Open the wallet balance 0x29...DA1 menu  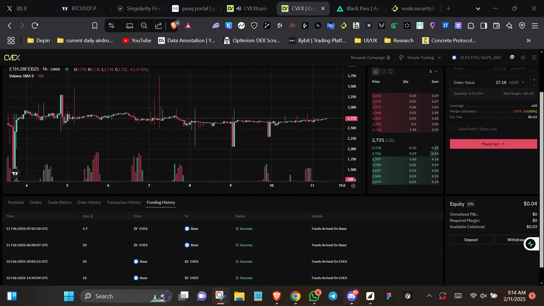pos(476,57)
